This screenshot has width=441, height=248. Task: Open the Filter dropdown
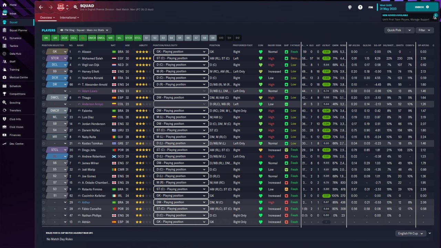424,30
